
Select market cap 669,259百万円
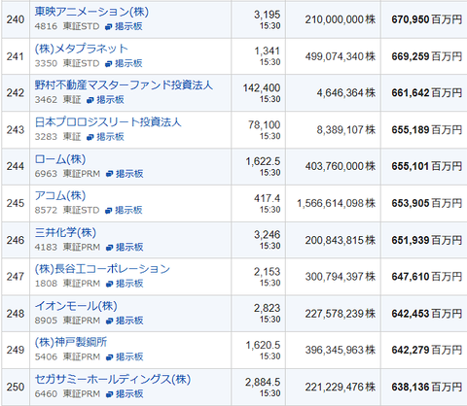click(427, 56)
